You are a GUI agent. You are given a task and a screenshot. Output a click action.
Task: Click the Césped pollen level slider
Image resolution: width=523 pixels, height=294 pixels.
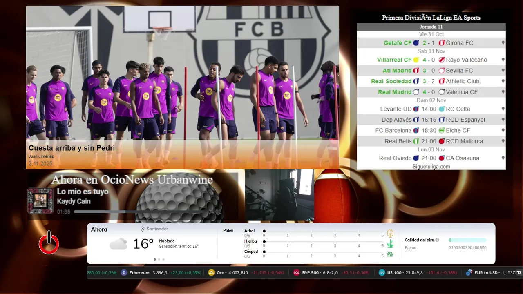point(323,252)
